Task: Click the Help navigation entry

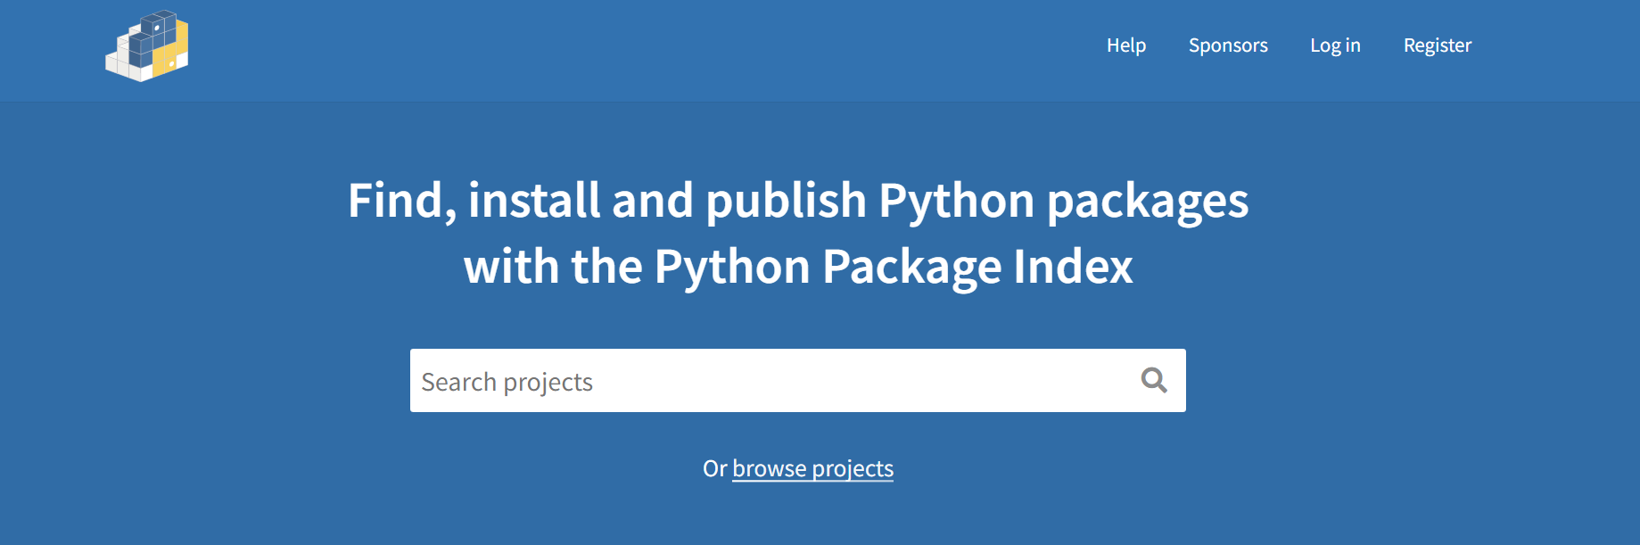Action: coord(1126,45)
